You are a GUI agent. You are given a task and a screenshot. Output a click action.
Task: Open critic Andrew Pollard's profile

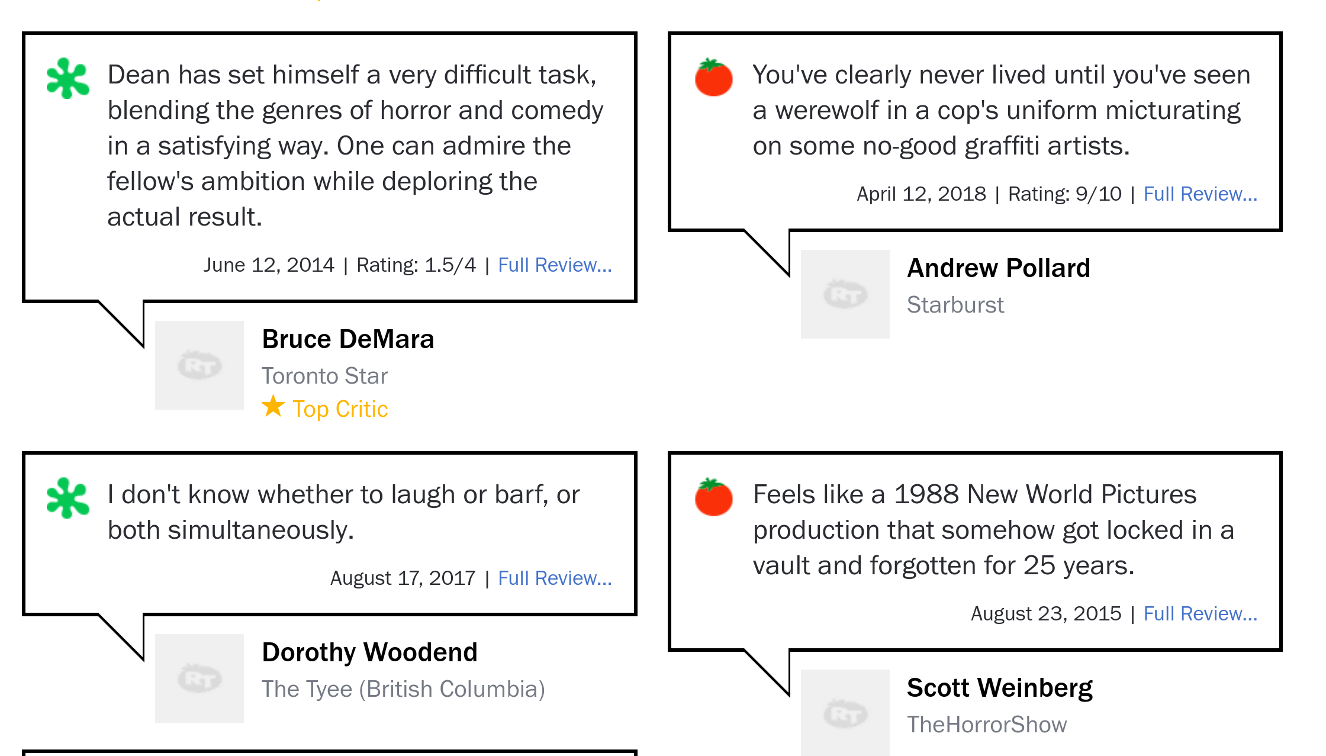(x=999, y=268)
